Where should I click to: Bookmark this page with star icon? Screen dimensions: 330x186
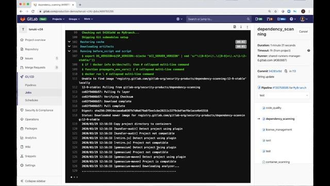275,11
